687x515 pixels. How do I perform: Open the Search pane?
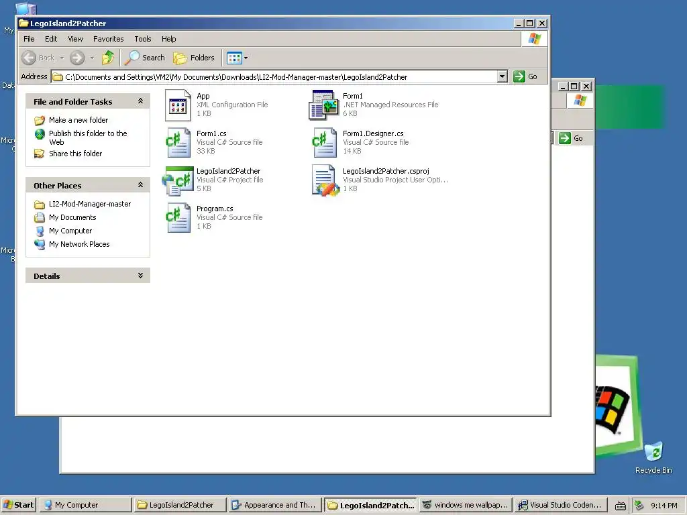[x=145, y=58]
